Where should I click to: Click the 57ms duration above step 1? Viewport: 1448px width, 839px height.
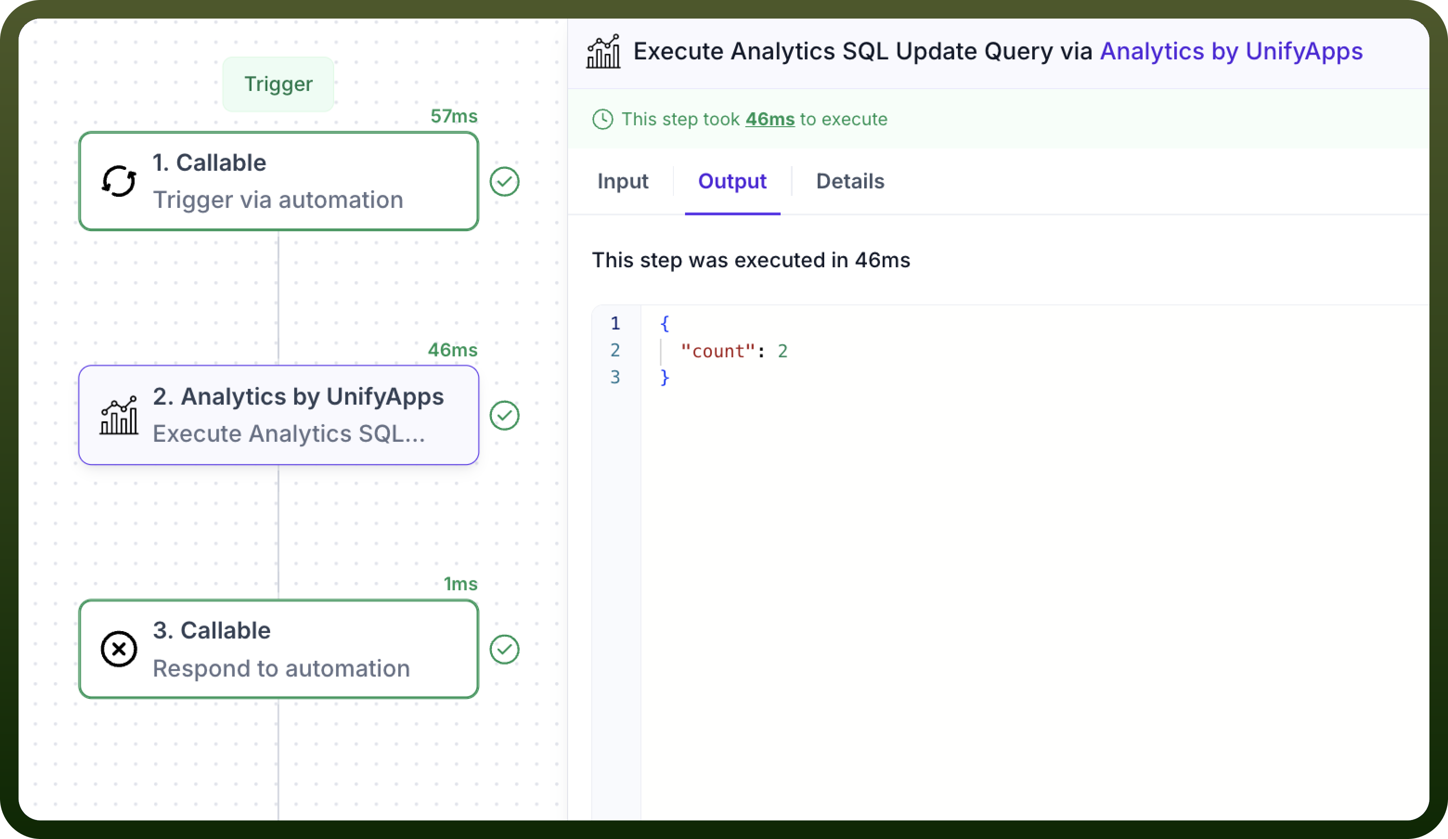(454, 116)
